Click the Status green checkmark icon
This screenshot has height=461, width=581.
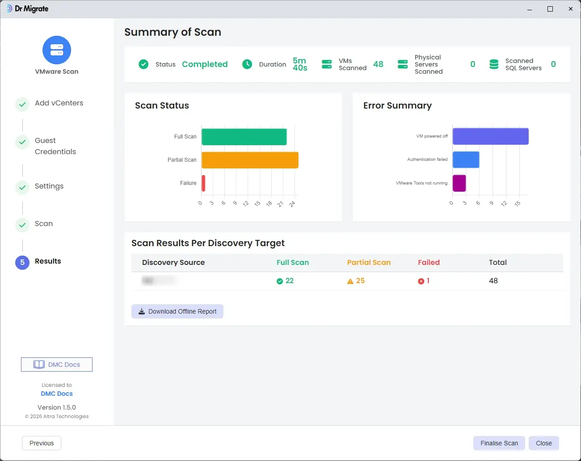(x=143, y=64)
